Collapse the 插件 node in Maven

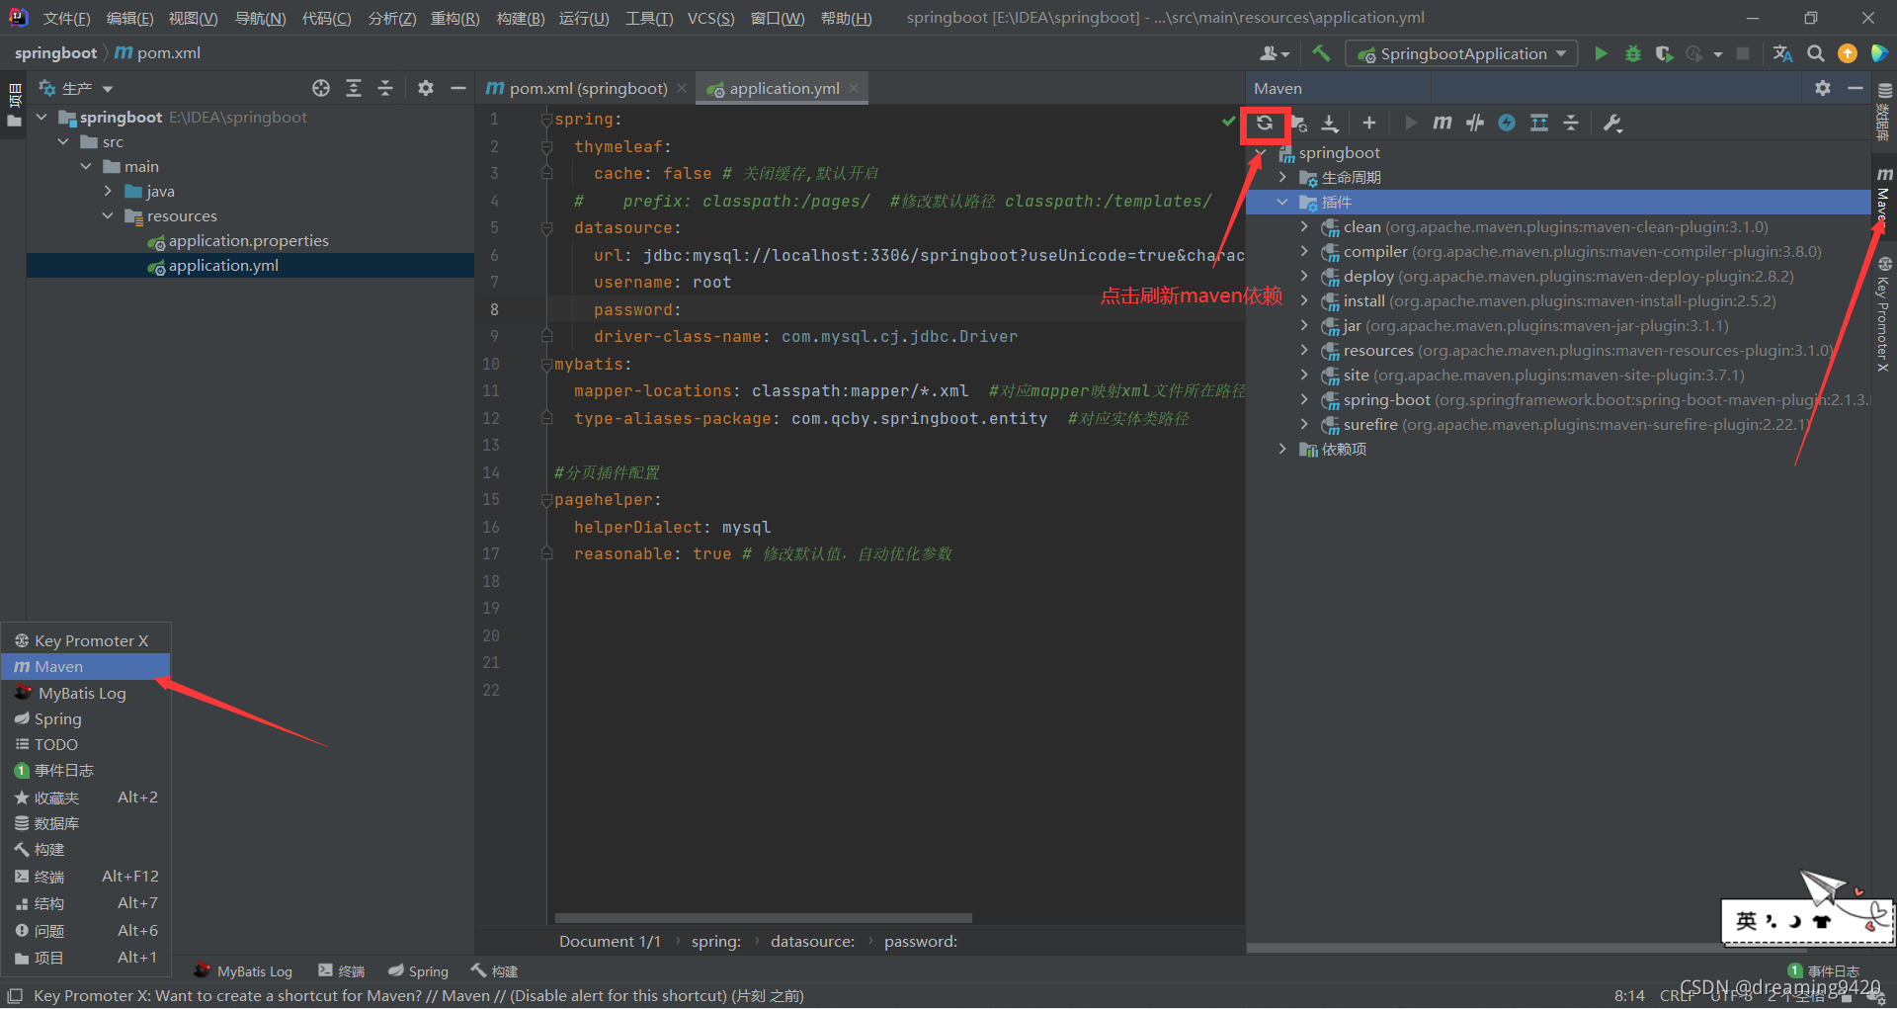(1282, 203)
